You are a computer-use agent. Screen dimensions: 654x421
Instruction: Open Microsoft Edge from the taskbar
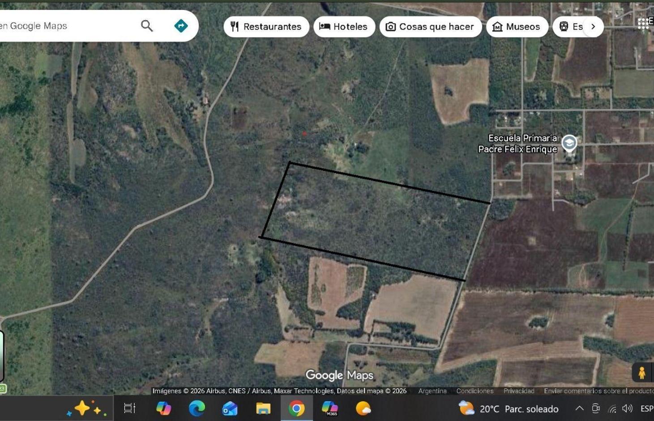click(197, 408)
